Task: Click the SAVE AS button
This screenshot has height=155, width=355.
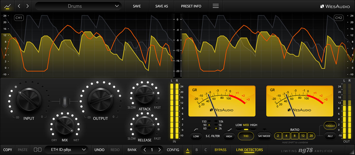Action: tap(162, 6)
